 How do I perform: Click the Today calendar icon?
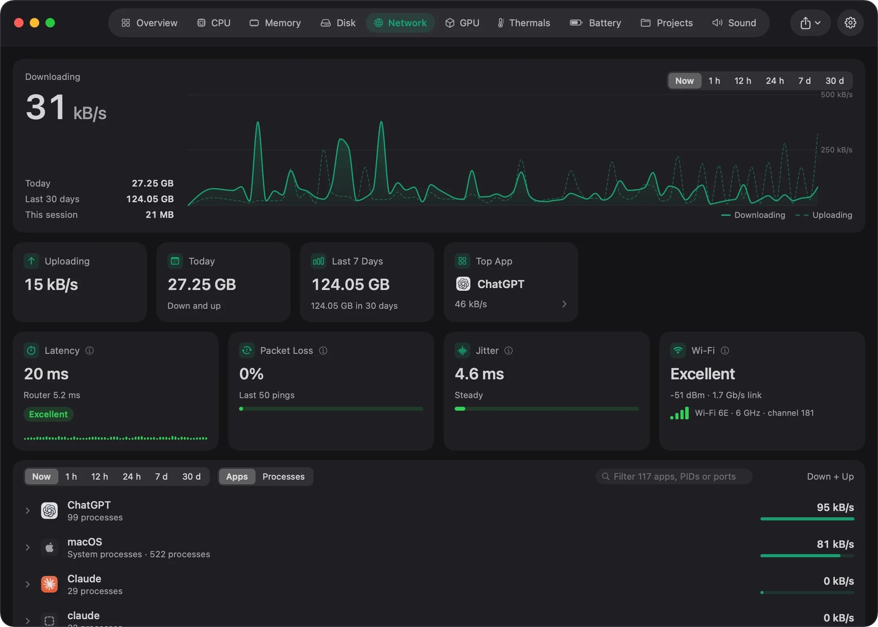[175, 261]
